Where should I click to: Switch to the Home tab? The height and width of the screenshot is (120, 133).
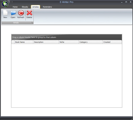tap(15, 7)
